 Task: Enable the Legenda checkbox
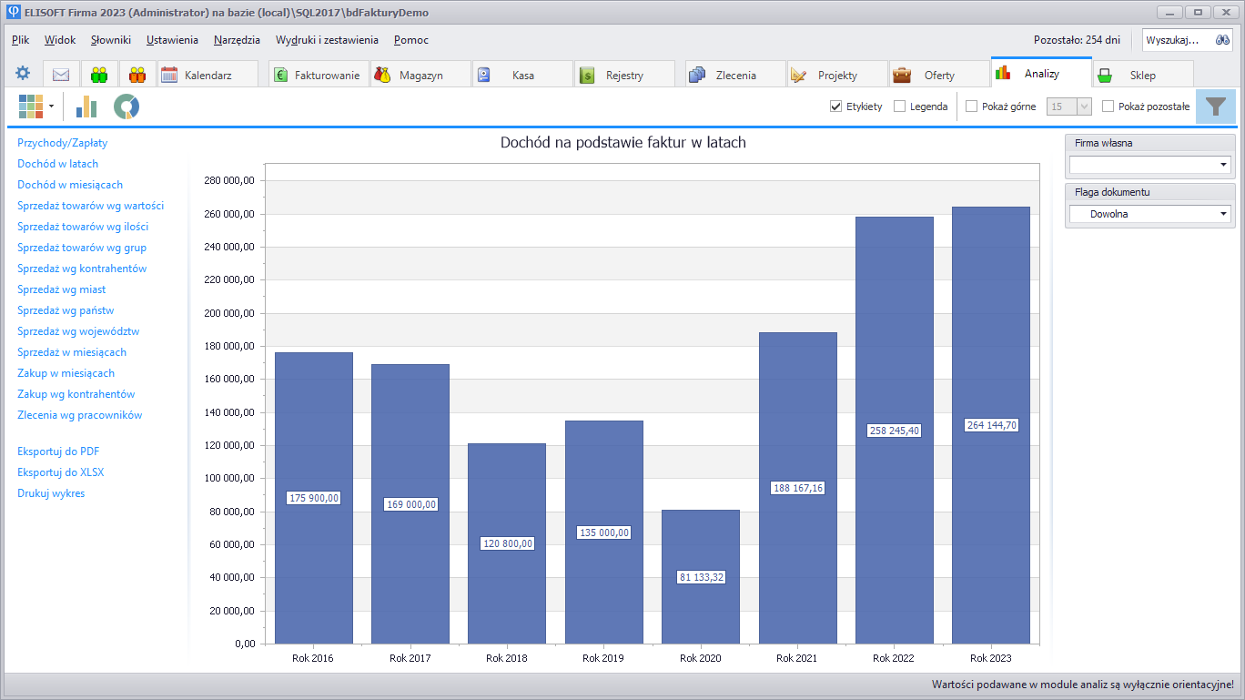coord(899,107)
